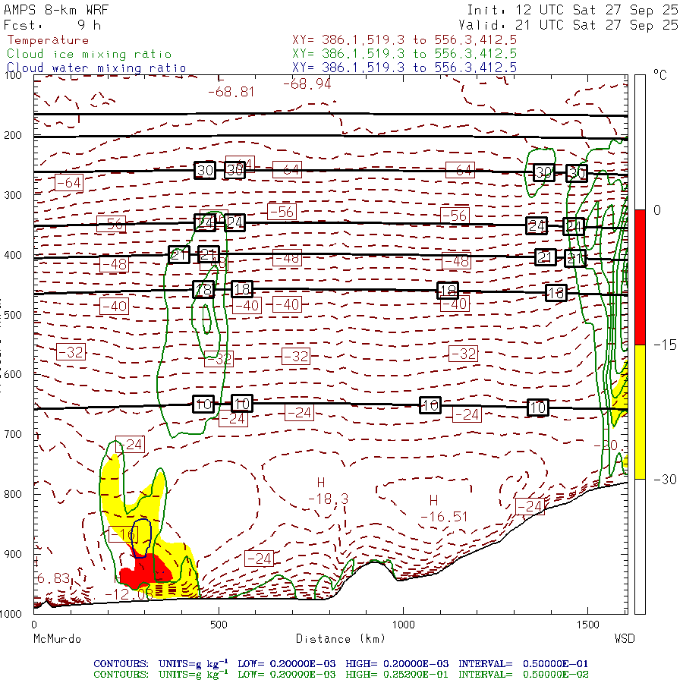Click the '200' pressure axis tick label
Image resolution: width=683 pixels, height=683 pixels.
coord(13,135)
